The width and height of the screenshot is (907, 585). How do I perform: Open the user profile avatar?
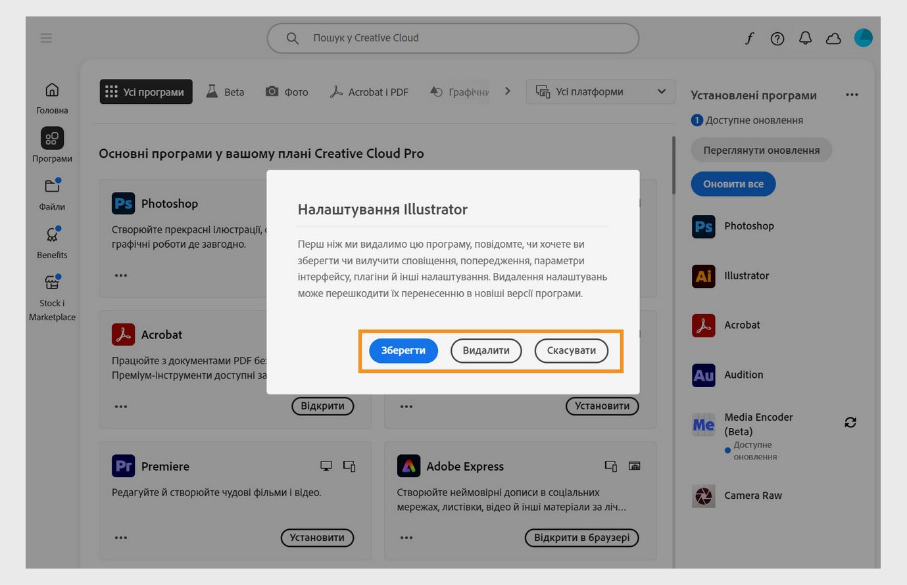(x=863, y=38)
